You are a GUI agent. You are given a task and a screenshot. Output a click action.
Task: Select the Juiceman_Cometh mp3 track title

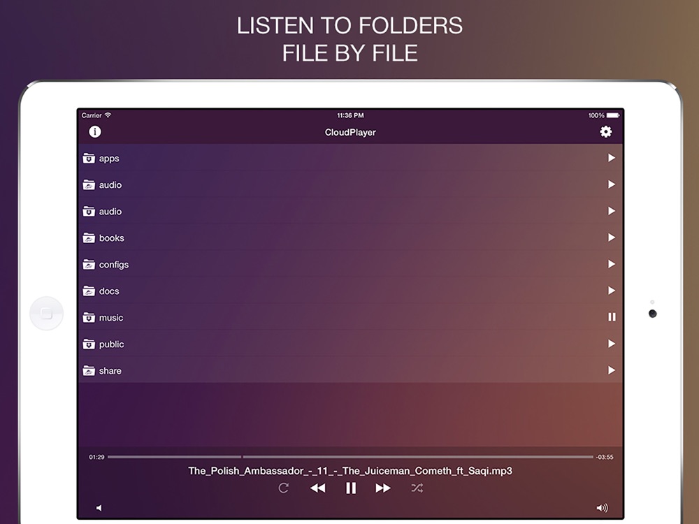click(350, 471)
